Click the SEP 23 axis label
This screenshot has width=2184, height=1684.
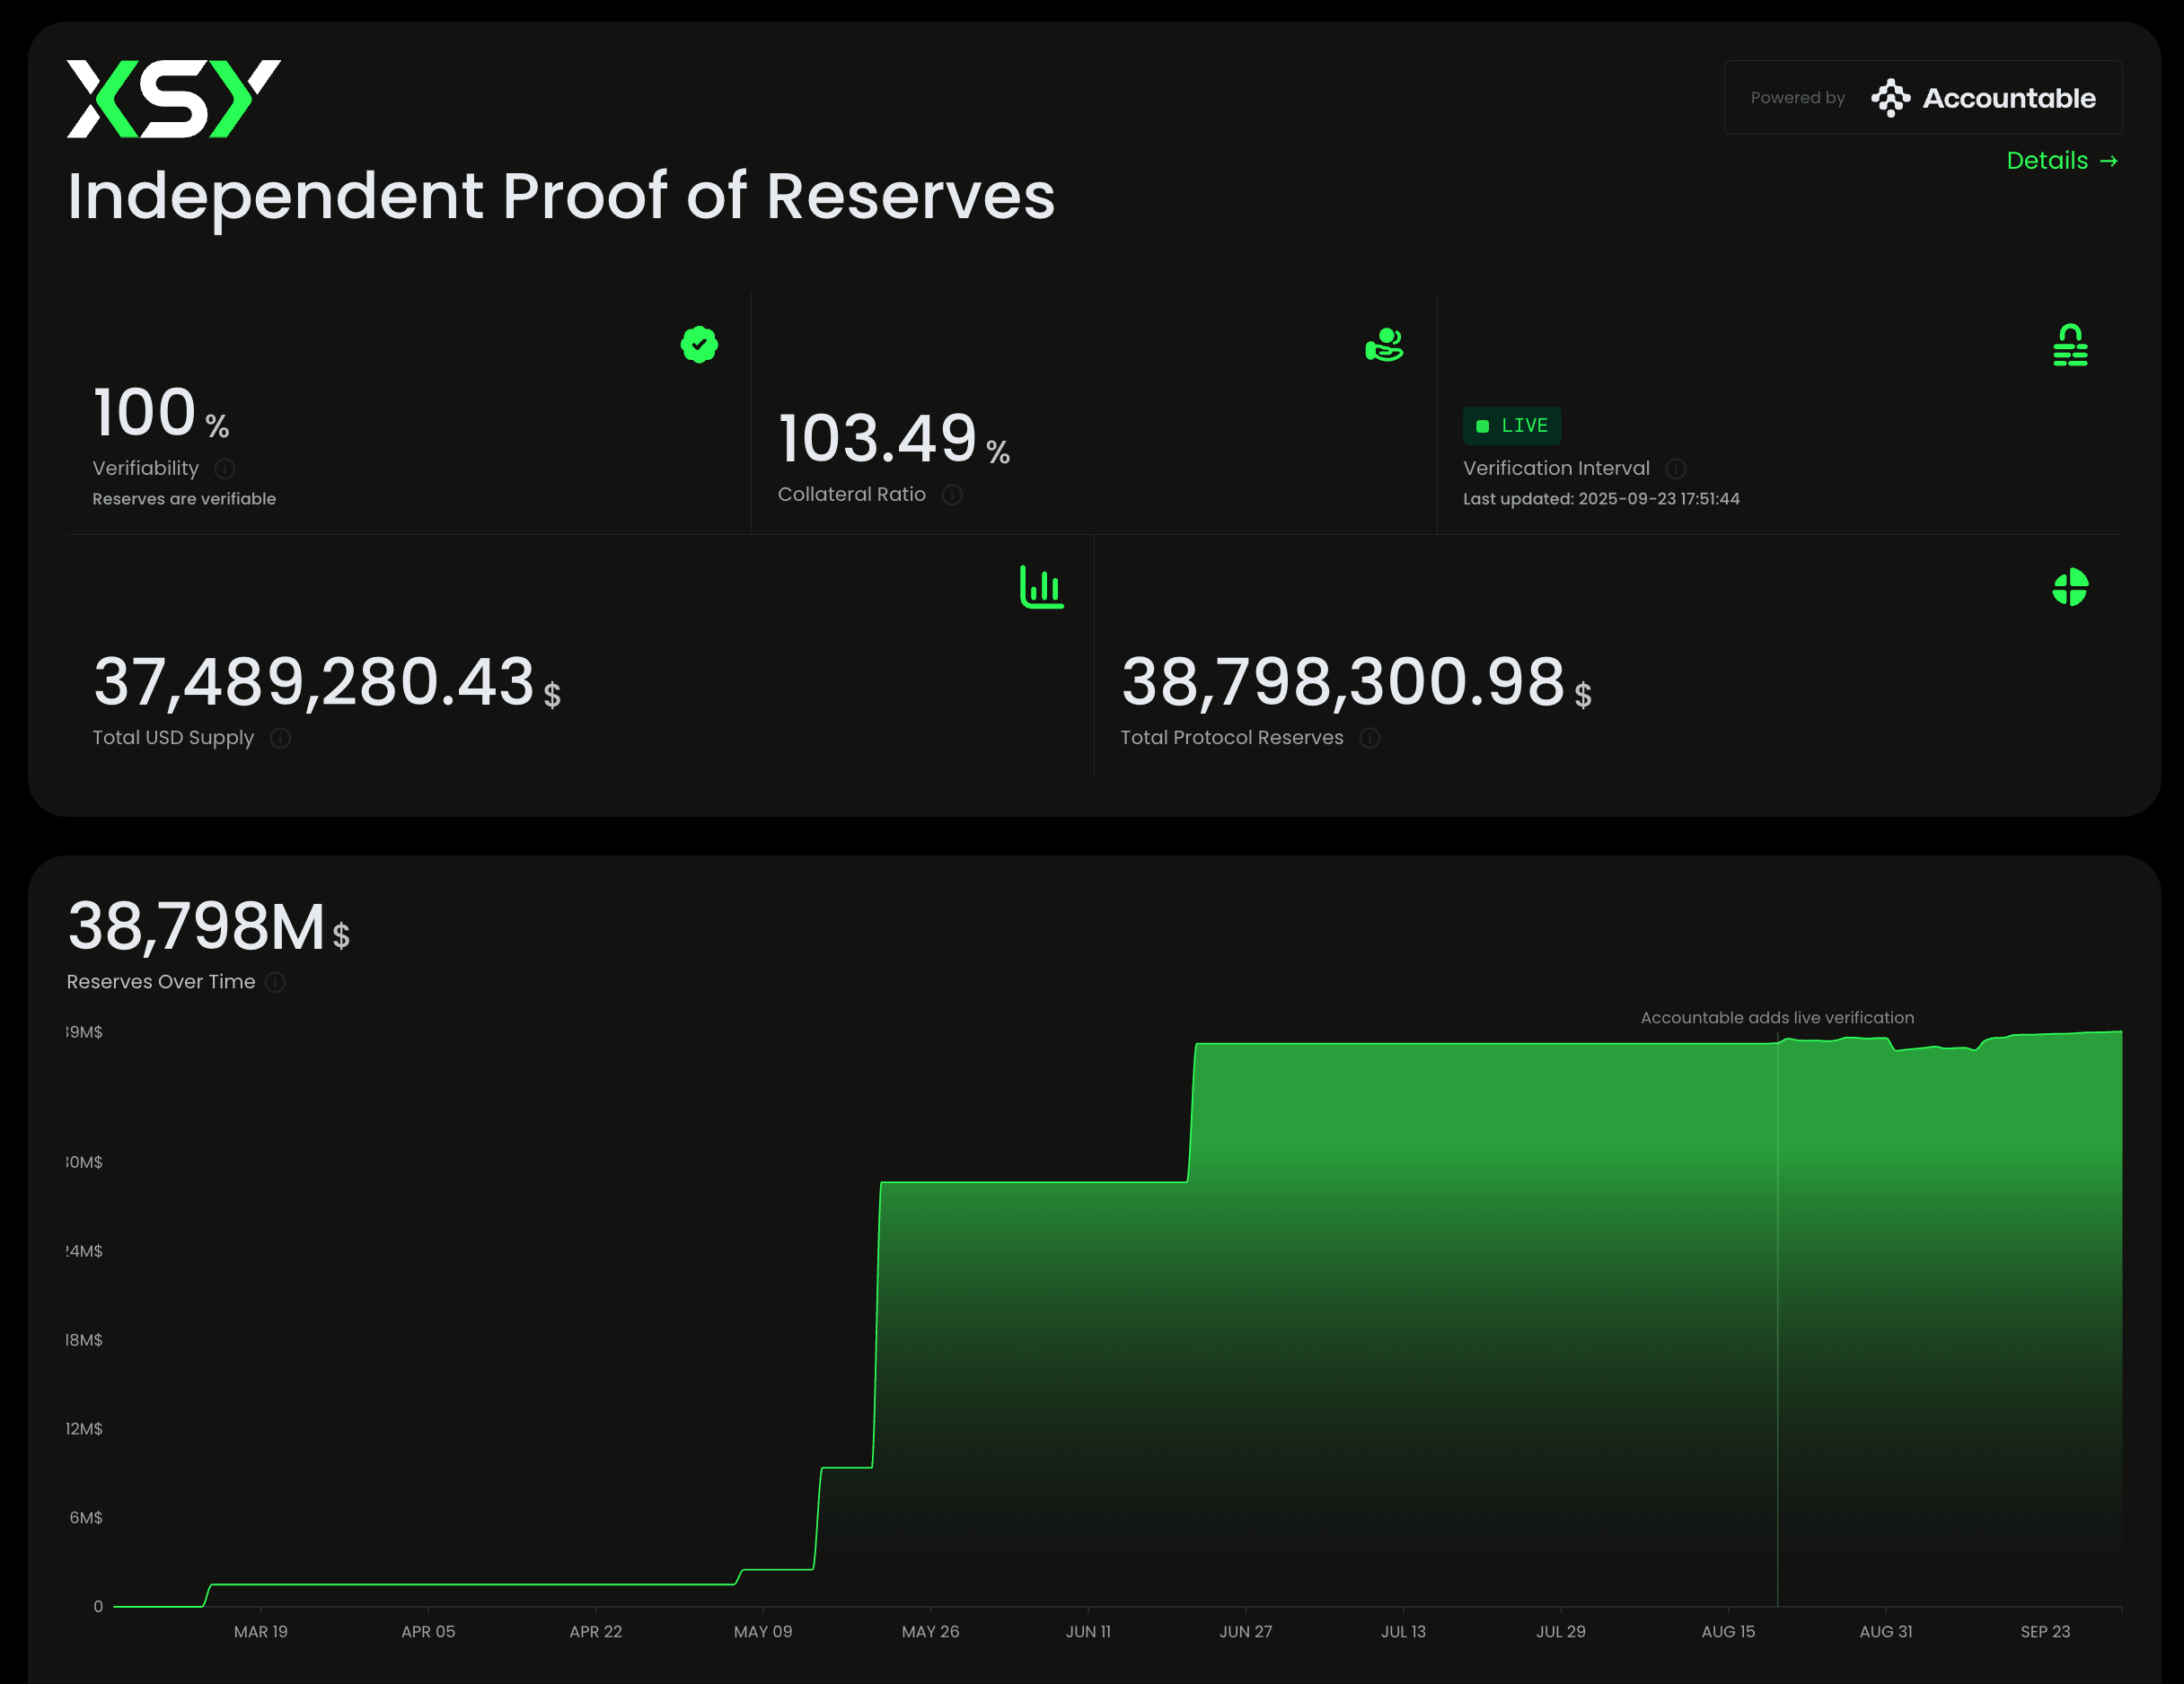pyautogui.click(x=2045, y=1632)
